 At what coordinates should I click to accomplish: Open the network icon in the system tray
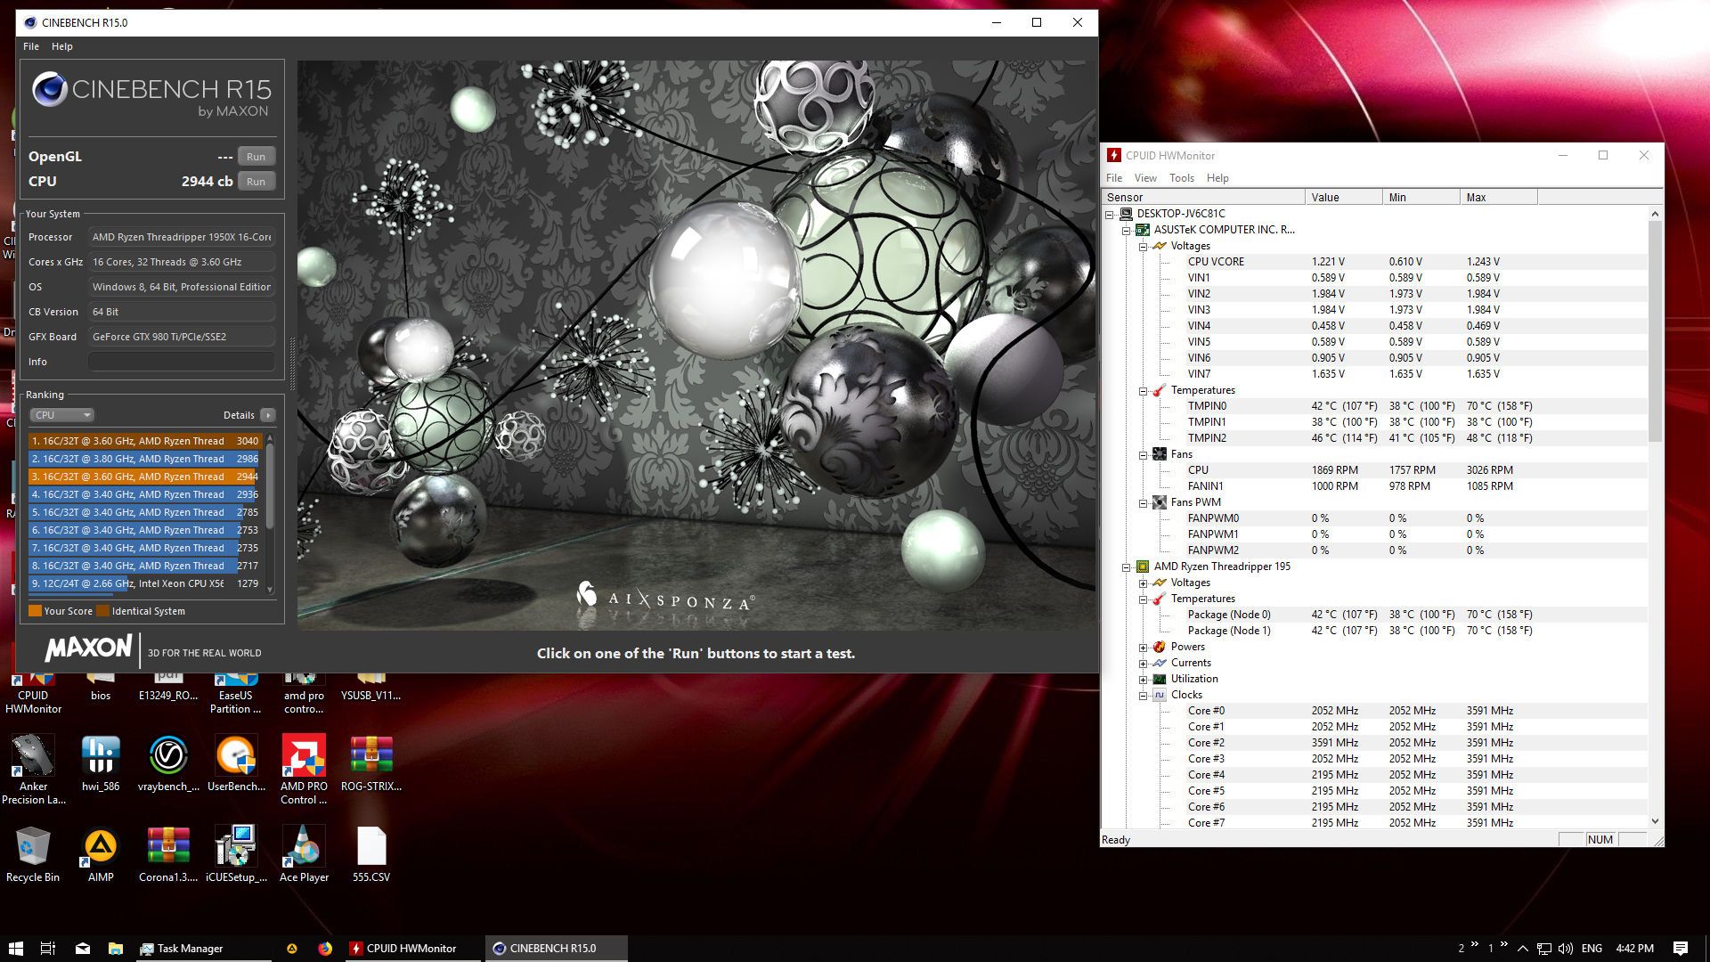[x=1544, y=949]
